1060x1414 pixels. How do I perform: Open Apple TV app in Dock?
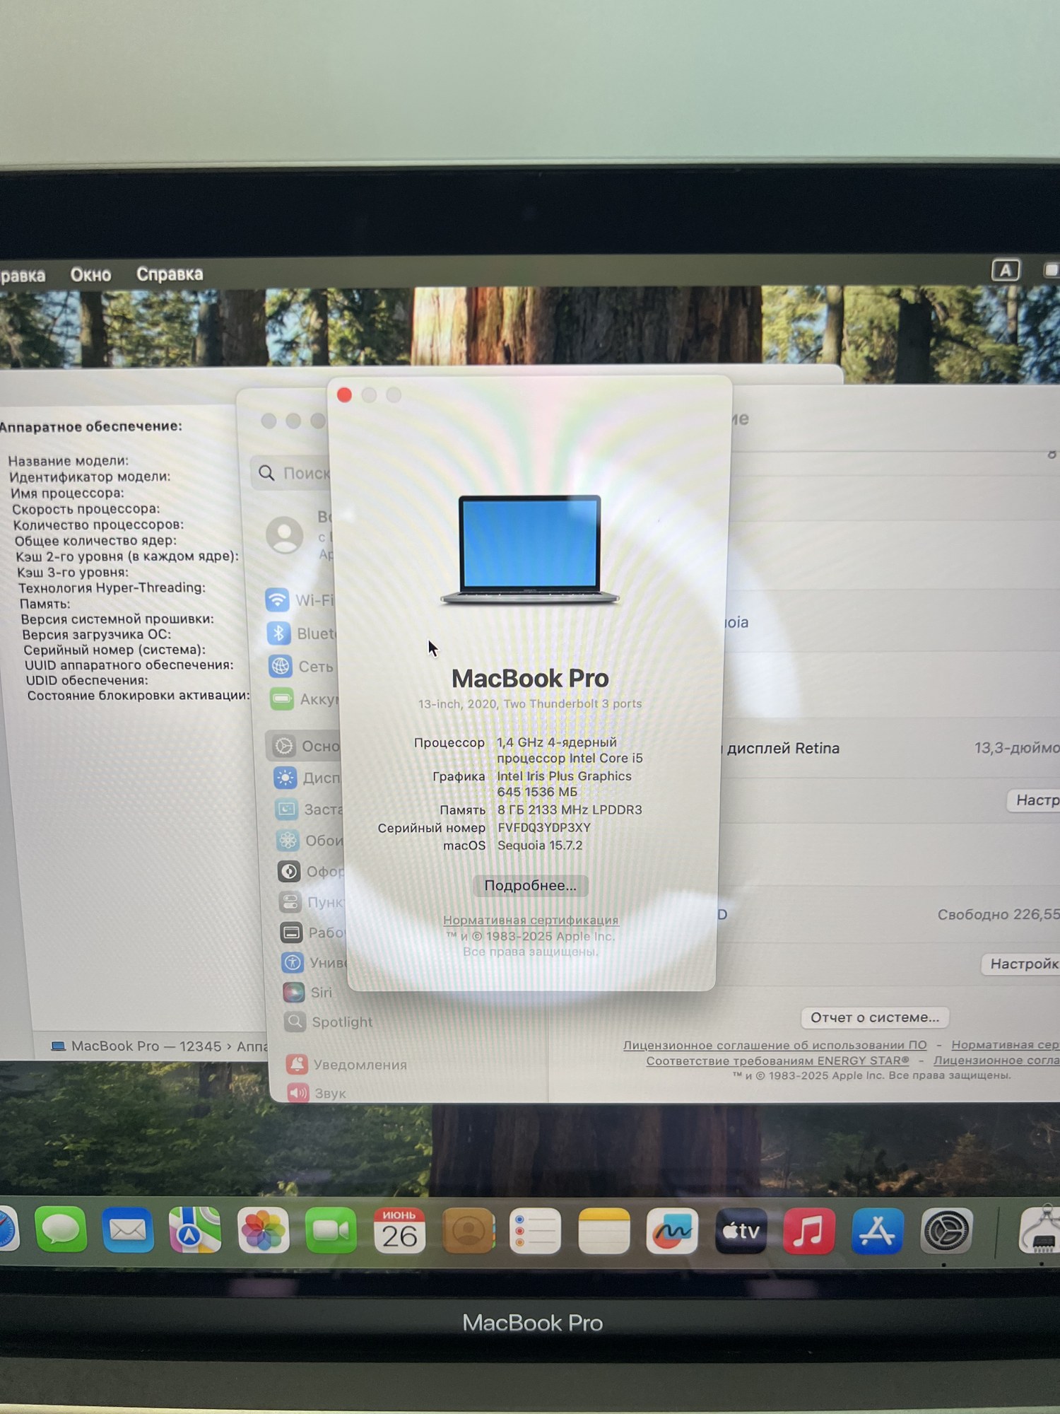741,1231
